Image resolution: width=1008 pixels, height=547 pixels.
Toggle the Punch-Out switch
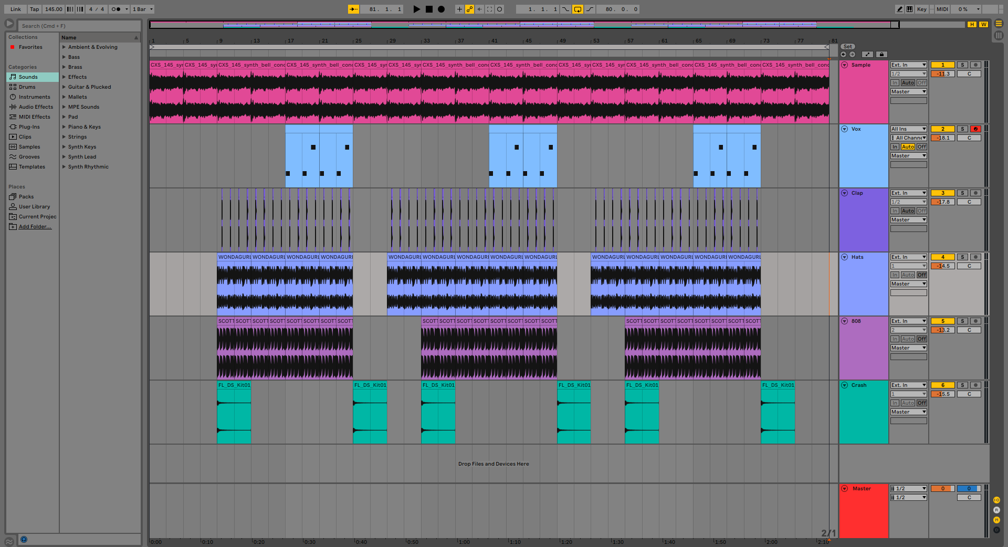[590, 9]
